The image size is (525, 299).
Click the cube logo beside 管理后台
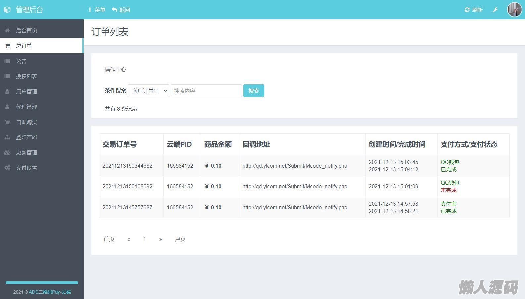tap(7, 10)
